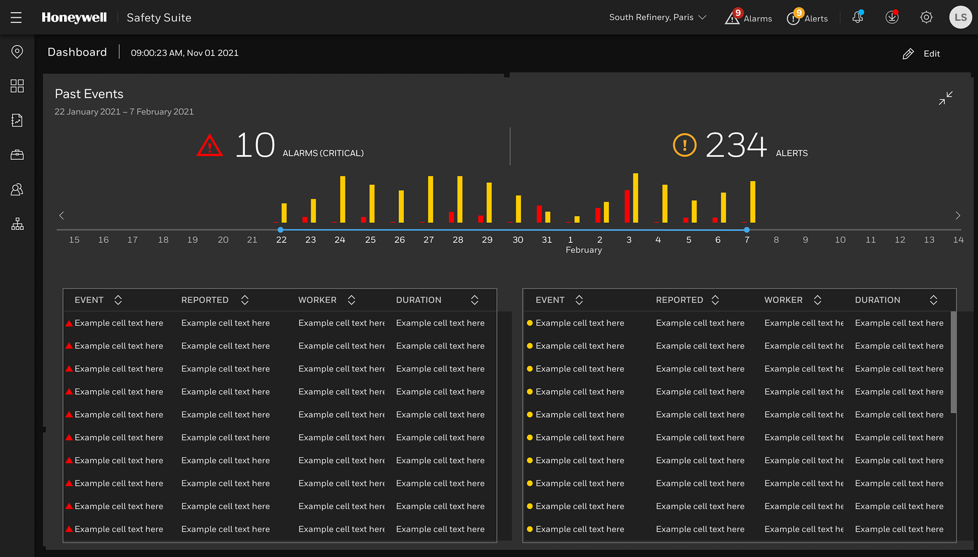Open the workers people sidebar icon
This screenshot has height=557, width=978.
click(17, 189)
